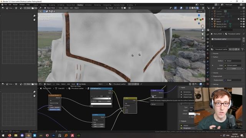Hide Bedroll object with eye icon
Screen dimensions: 246x138
pos(241,21)
